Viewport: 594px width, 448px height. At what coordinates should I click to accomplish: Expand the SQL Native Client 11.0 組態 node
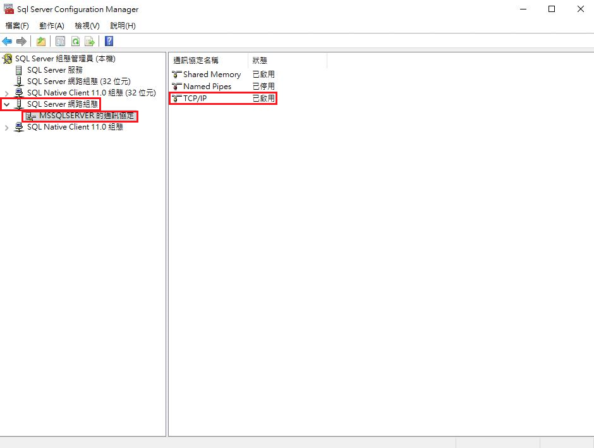(x=6, y=128)
